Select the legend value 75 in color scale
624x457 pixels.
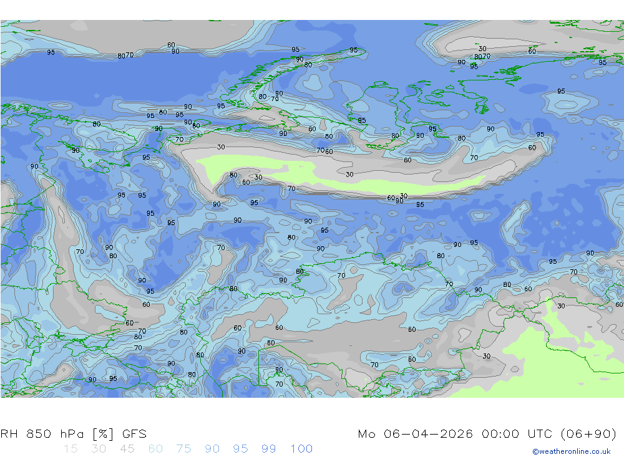click(x=184, y=449)
